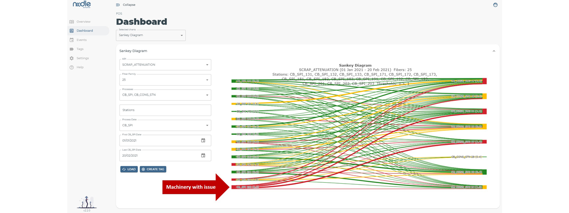
Task: Click the CREATE TAG button
Action: (153, 169)
